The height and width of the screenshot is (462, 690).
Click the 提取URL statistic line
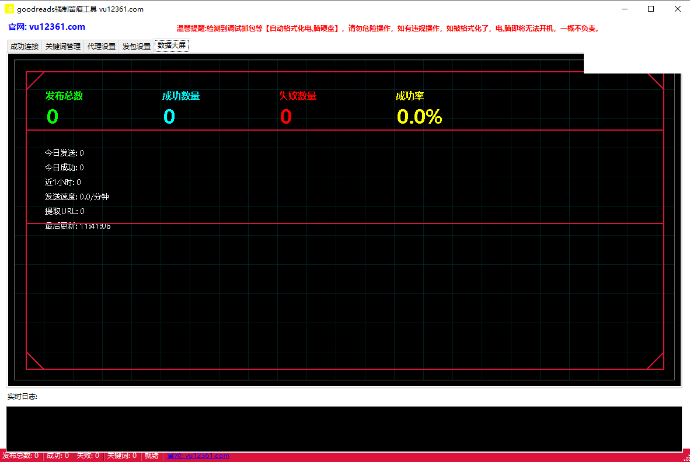coord(64,212)
